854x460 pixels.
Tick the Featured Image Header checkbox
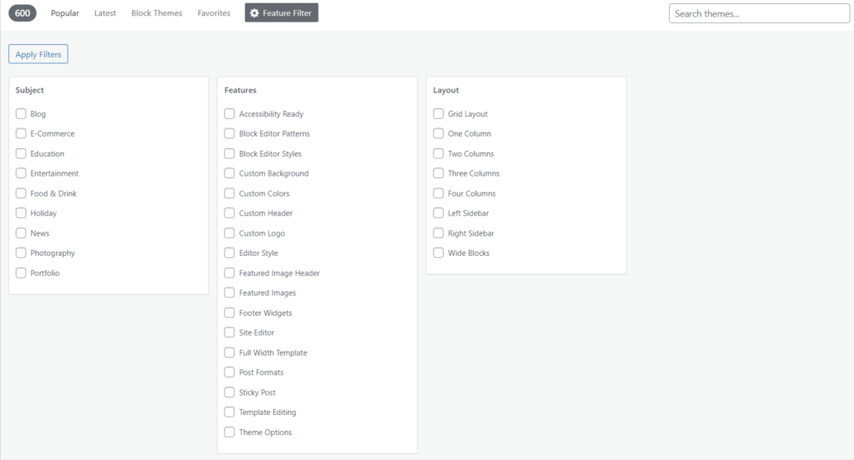(x=229, y=272)
